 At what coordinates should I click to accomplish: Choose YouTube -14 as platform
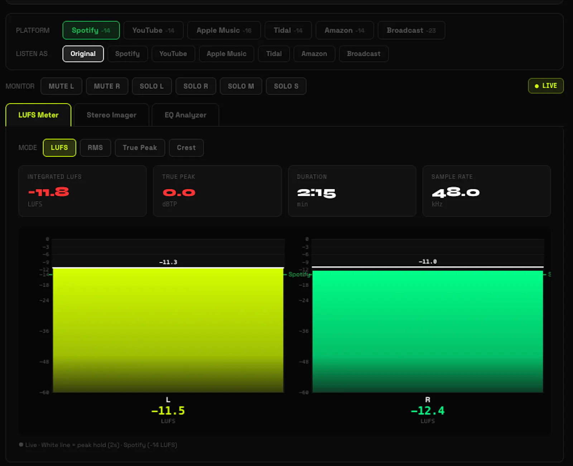(153, 30)
